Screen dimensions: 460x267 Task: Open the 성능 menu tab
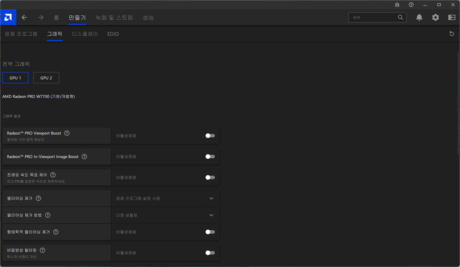pos(148,17)
